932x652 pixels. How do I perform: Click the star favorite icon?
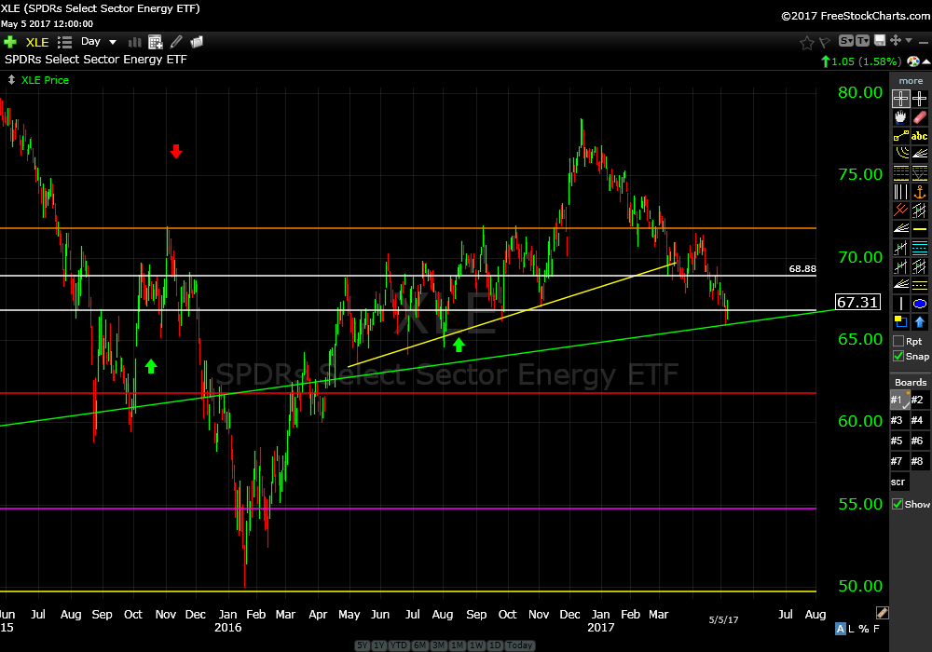point(807,42)
